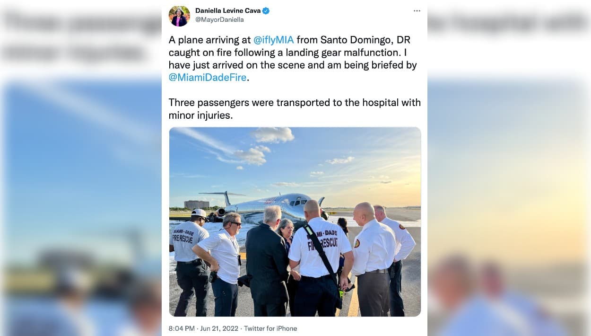
Task: Follow the @iflyMIA mention link
Action: 274,40
